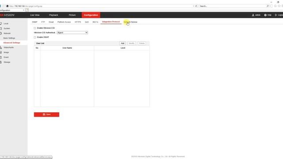Click the Logout icon
The width and height of the screenshot is (283, 159).
(x=276, y=15)
